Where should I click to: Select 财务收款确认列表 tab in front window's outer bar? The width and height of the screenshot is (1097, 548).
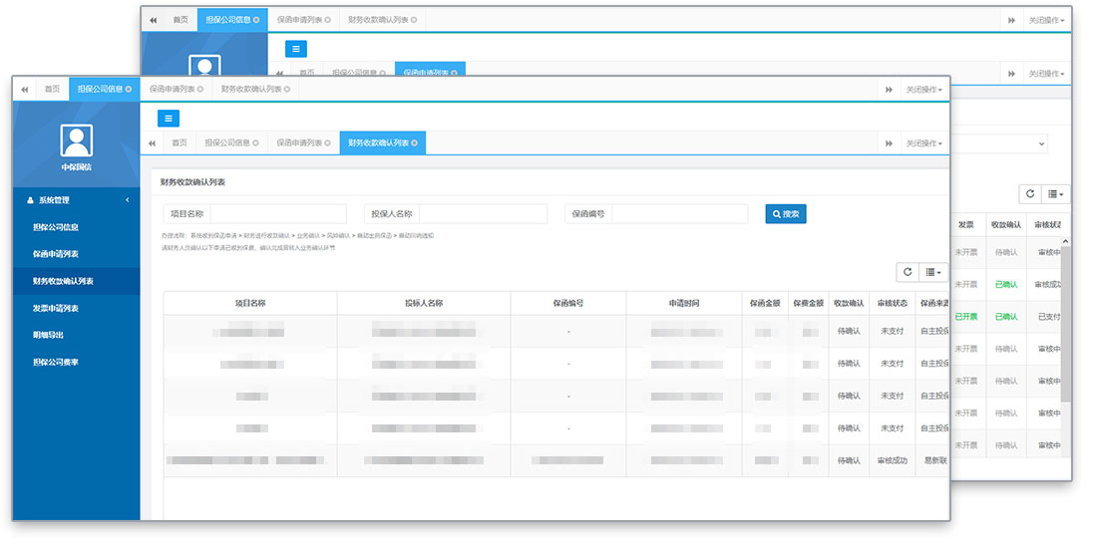coord(255,90)
